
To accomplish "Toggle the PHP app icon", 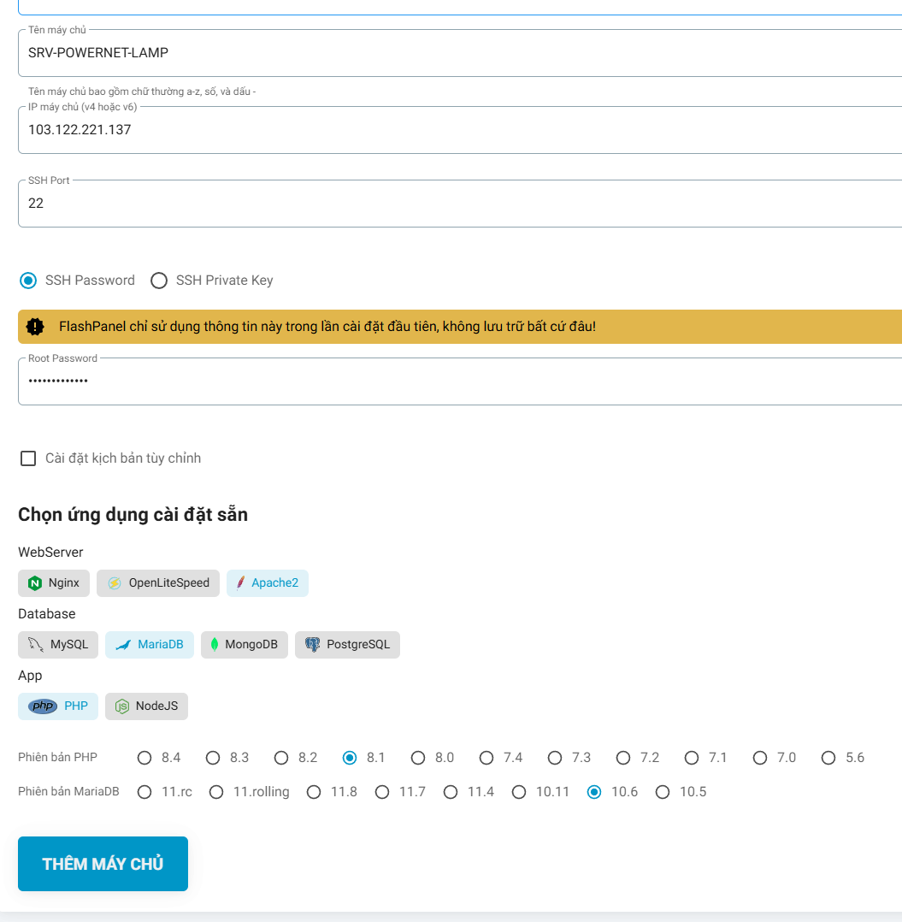I will (x=43, y=706).
